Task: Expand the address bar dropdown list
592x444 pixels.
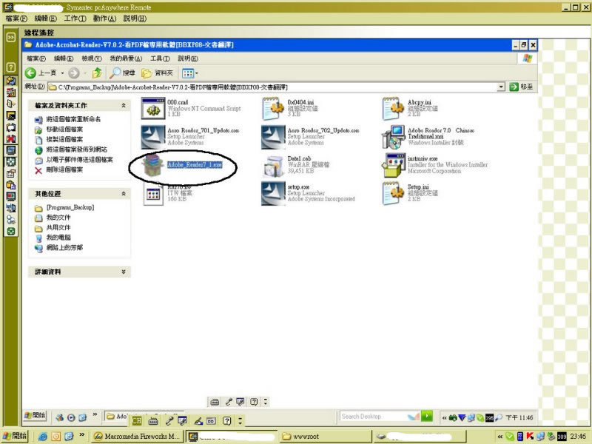Action: [x=501, y=87]
